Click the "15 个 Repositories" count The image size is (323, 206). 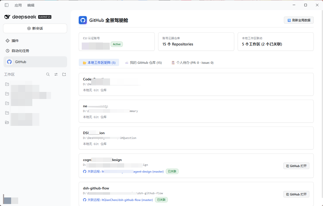(178, 44)
